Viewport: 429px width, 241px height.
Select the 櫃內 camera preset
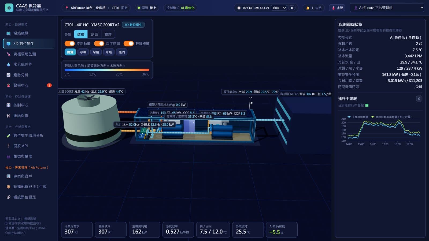pos(122,52)
